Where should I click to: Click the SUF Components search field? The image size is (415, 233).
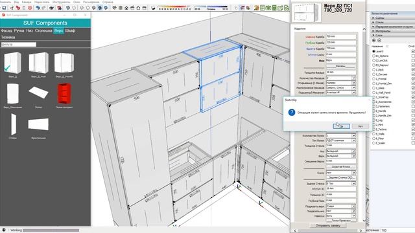pyautogui.click(x=19, y=45)
